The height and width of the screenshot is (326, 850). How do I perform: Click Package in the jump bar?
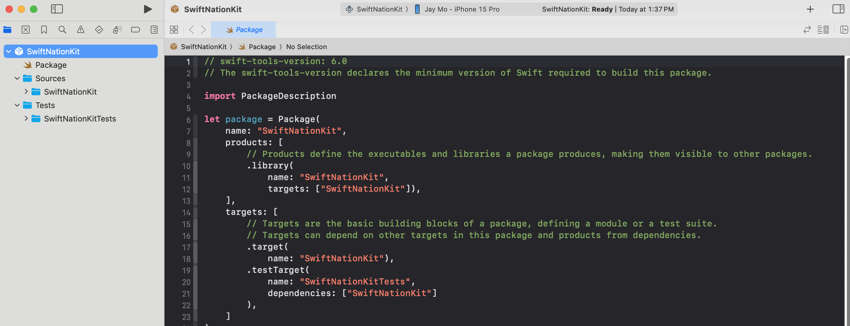pyautogui.click(x=262, y=47)
